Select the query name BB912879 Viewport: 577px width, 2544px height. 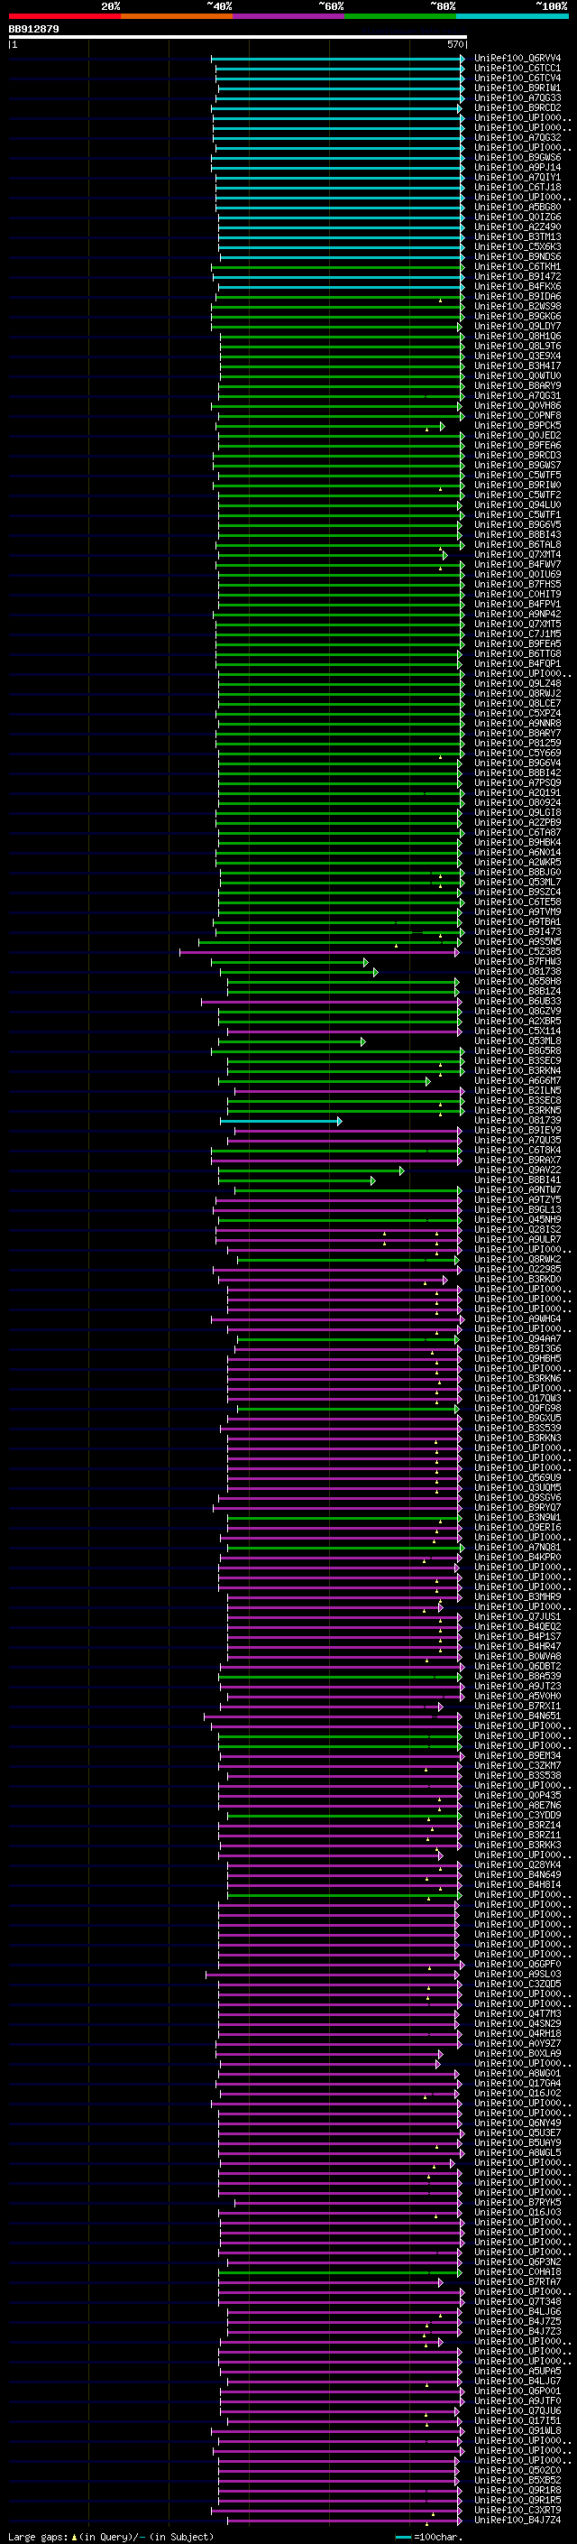coord(33,29)
